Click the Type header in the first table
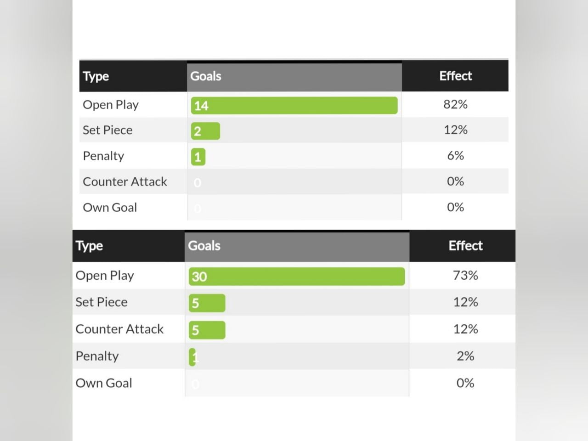 [96, 76]
